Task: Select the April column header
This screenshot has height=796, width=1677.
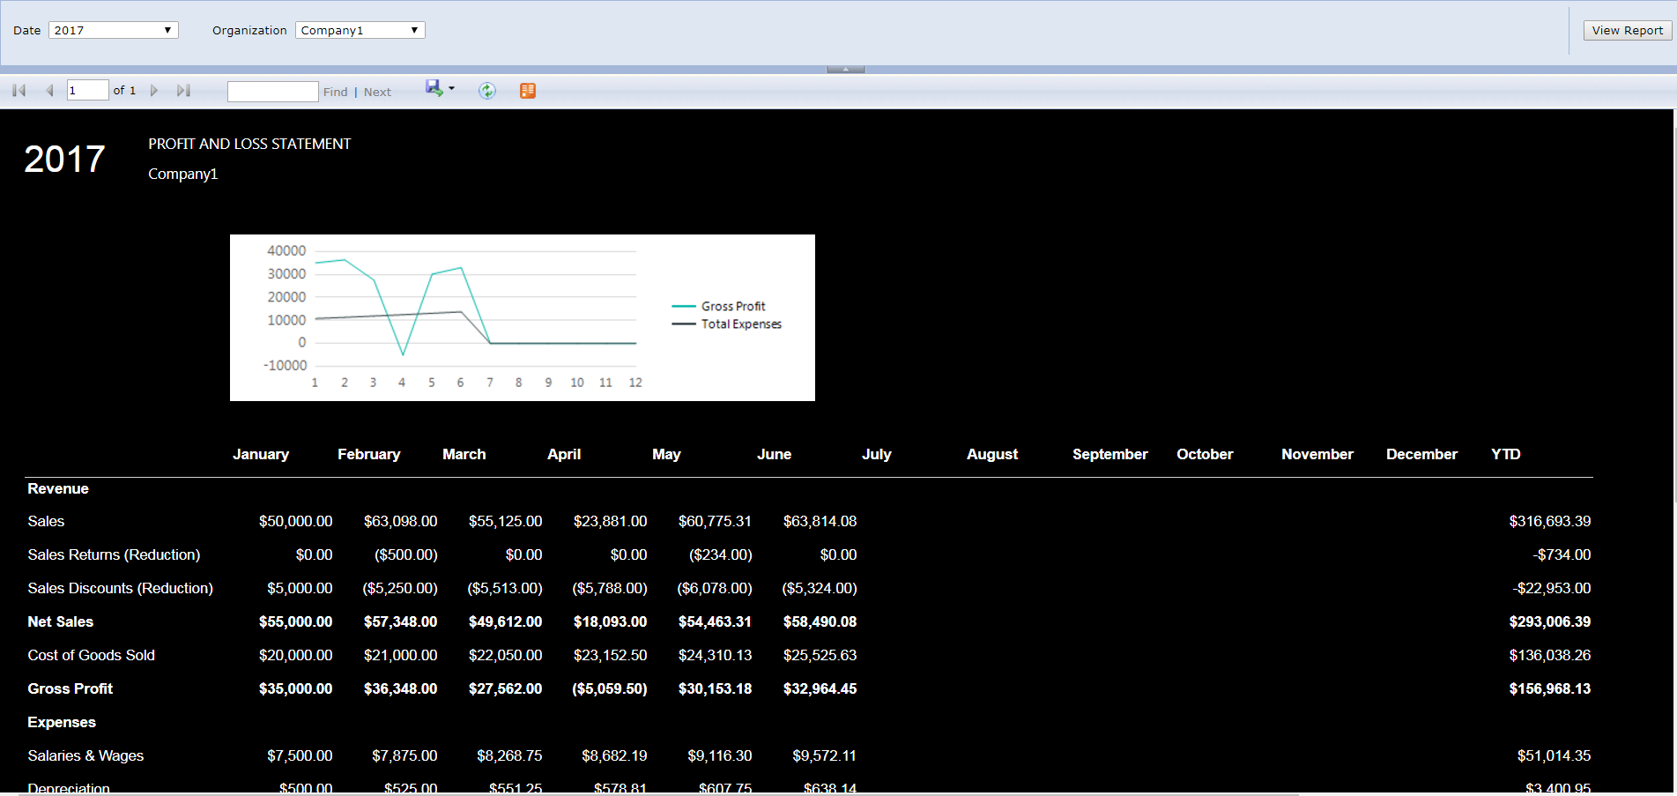Action: [564, 454]
